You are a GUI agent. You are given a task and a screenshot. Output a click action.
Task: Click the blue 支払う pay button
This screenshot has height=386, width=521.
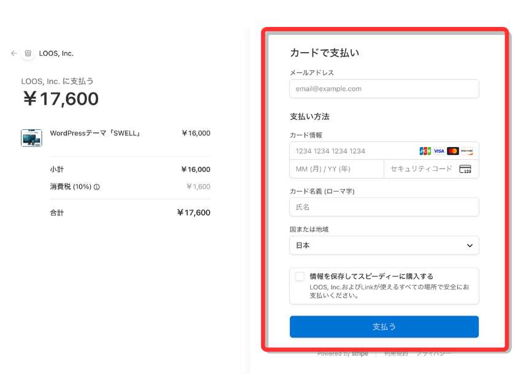384,327
